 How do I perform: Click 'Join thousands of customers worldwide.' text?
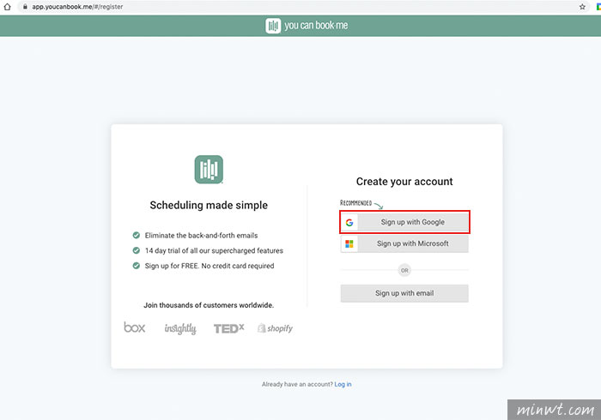click(x=209, y=305)
